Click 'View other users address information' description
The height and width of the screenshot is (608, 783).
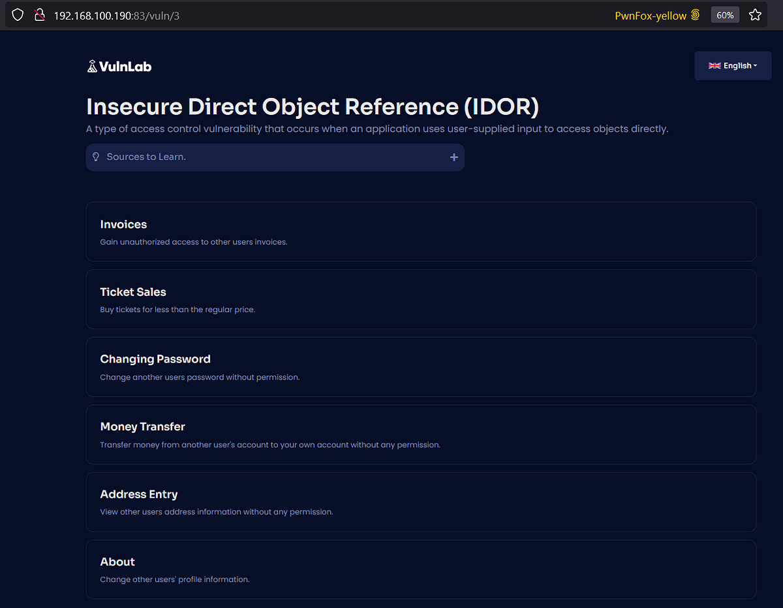pos(217,512)
